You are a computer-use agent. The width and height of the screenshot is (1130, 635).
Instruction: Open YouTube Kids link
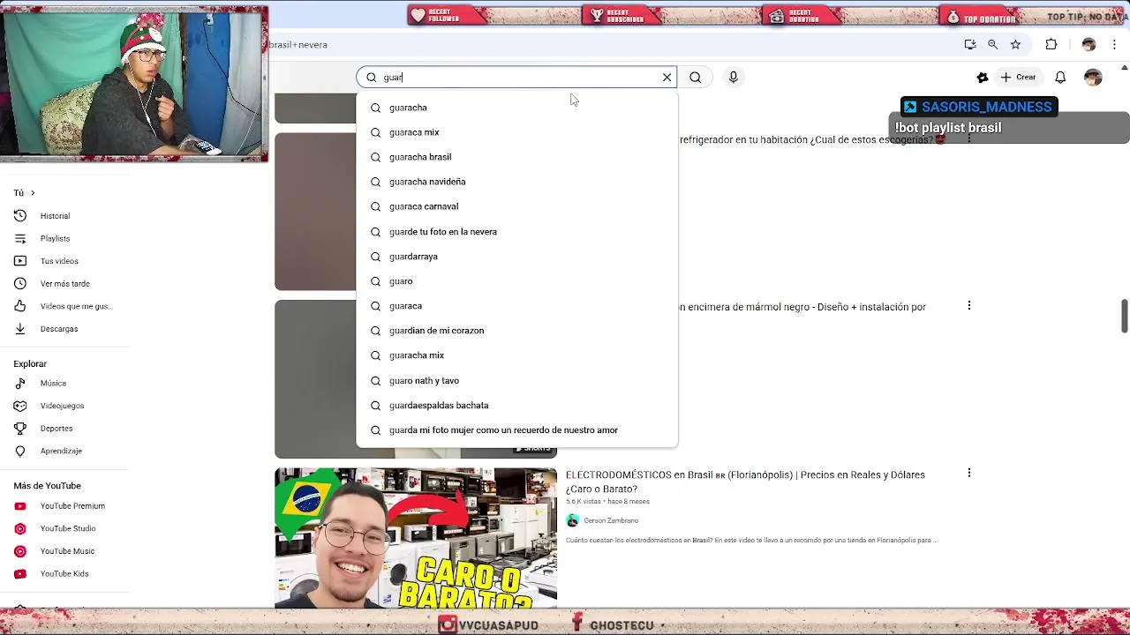(64, 574)
